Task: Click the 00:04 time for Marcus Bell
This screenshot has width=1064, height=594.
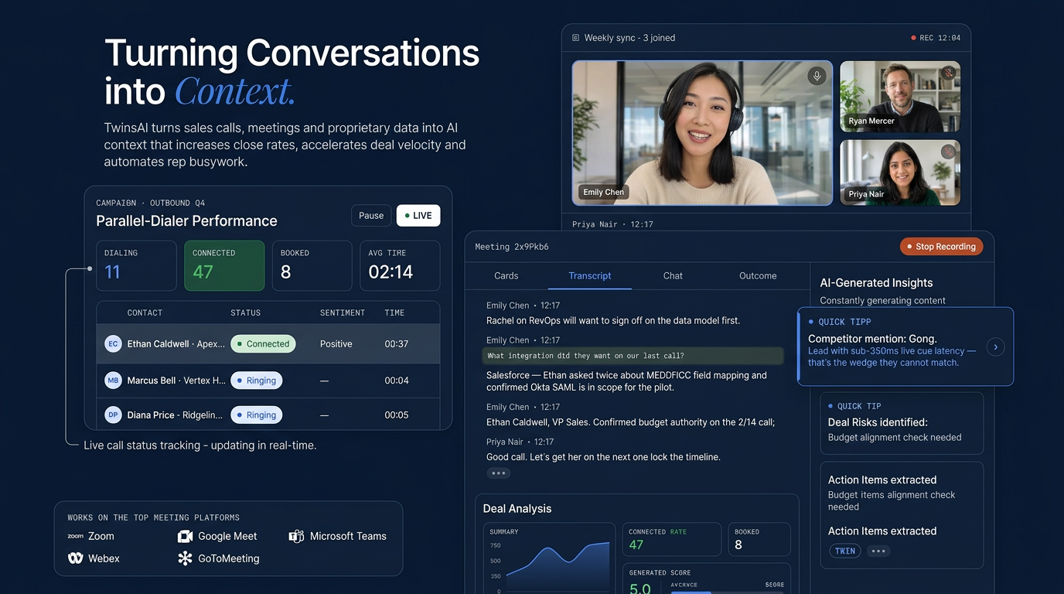Action: click(397, 381)
